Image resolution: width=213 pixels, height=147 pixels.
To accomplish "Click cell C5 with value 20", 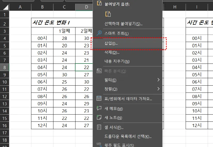I will pyautogui.click(x=64, y=45).
